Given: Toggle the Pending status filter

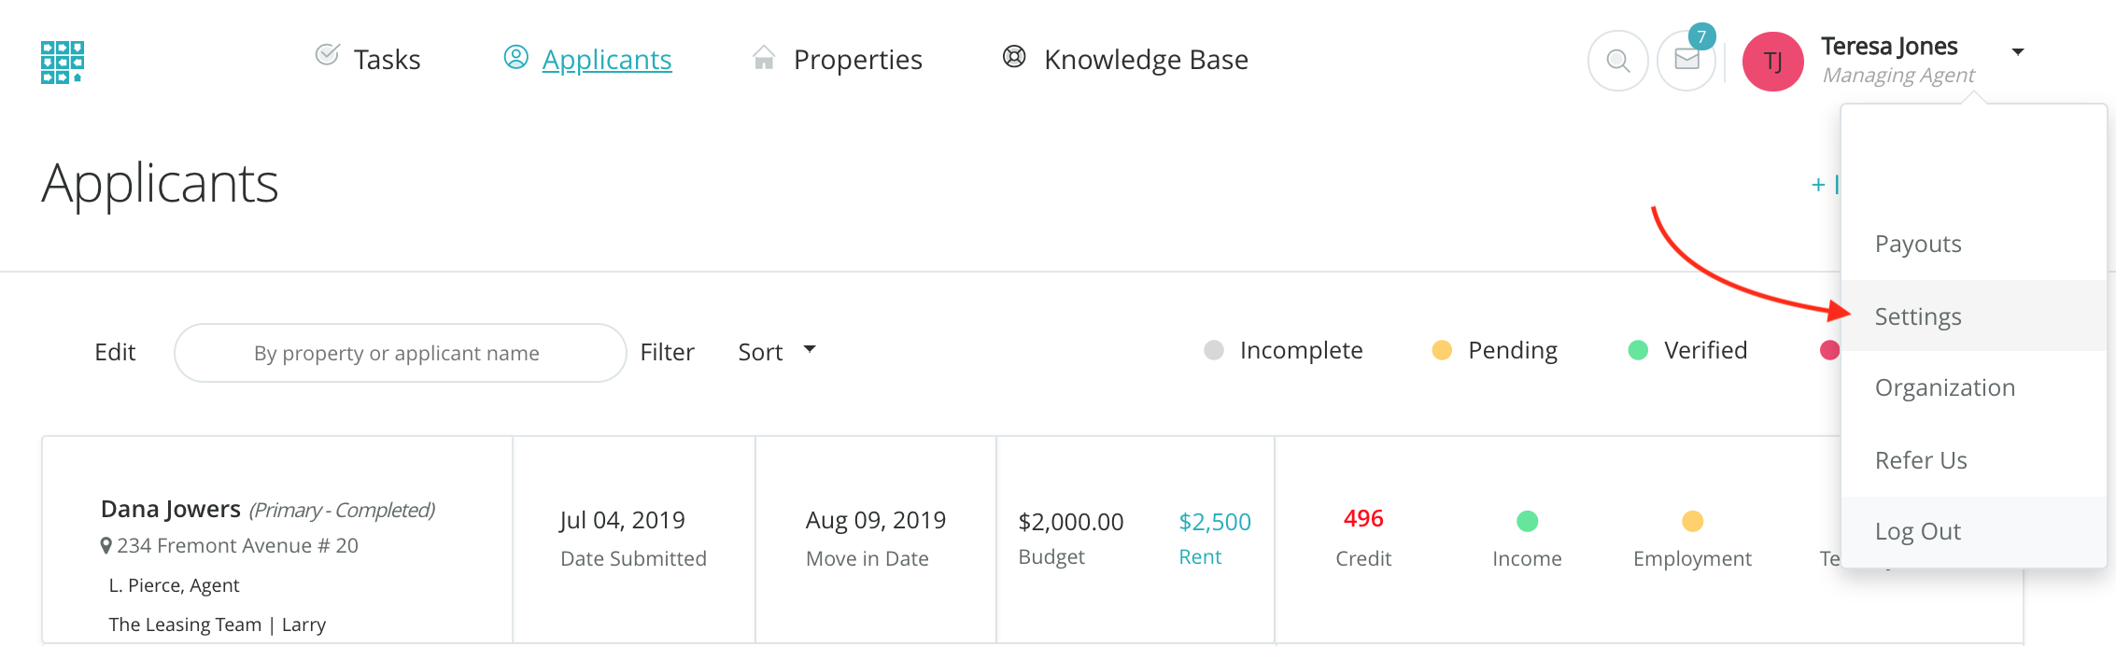Looking at the screenshot, I should tap(1496, 351).
